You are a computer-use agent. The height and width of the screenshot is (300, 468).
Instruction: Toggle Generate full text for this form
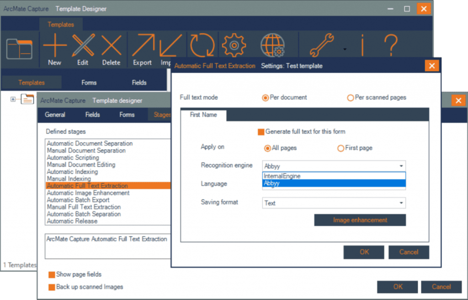(x=261, y=132)
